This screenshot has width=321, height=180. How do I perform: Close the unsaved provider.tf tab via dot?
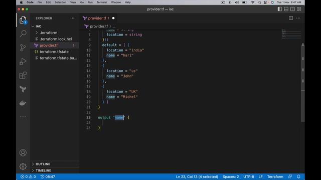point(113,18)
